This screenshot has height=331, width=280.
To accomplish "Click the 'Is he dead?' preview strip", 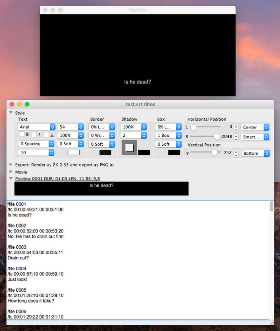I will click(101, 188).
